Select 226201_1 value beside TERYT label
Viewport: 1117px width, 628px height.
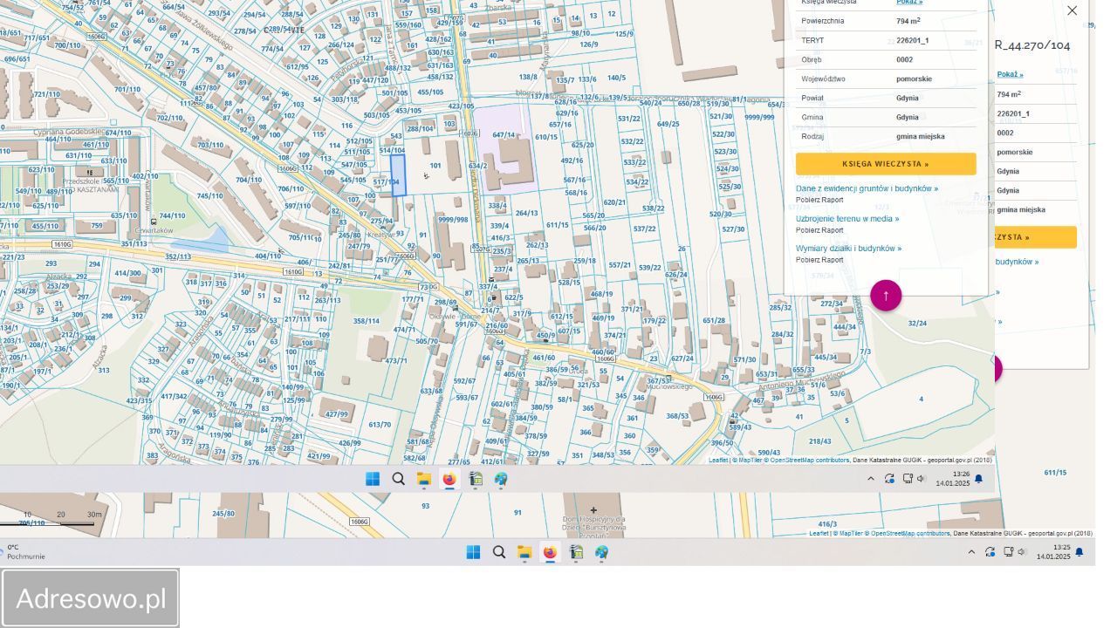tap(913, 40)
